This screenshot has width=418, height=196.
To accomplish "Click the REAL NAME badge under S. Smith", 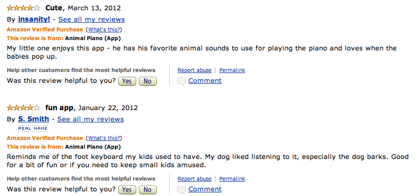I will tap(33, 129).
